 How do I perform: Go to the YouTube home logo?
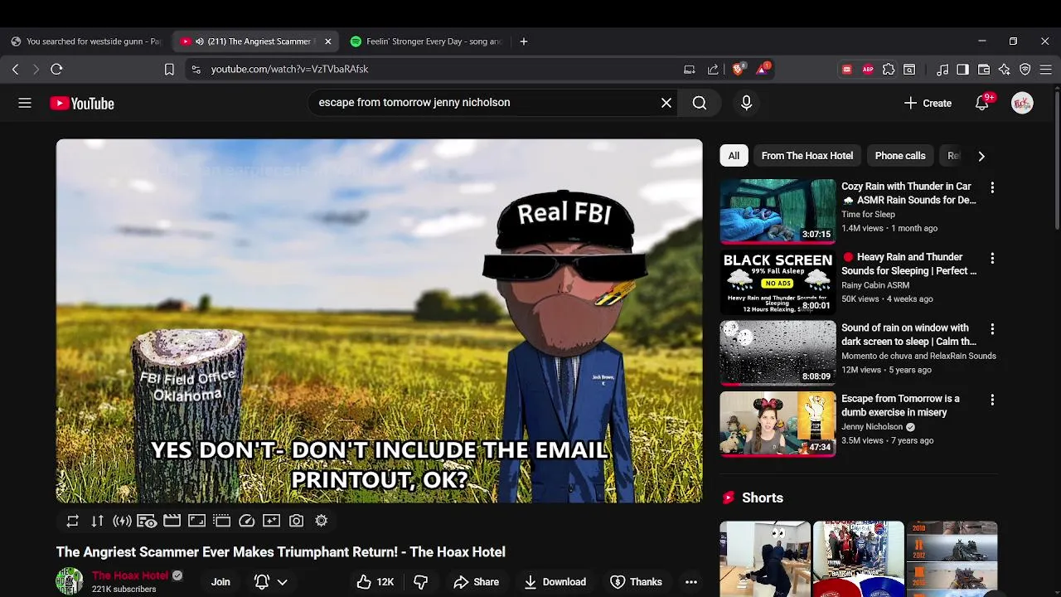coord(82,104)
